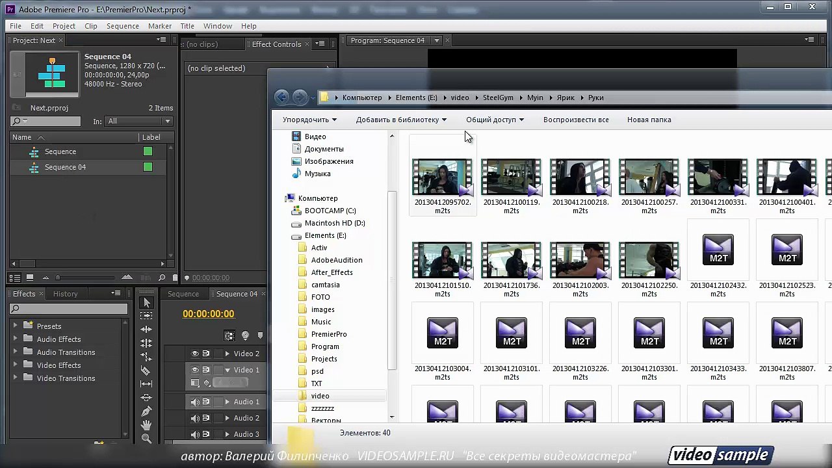This screenshot has width=832, height=468.
Task: Select the Ripple Edit tool
Action: point(146,330)
